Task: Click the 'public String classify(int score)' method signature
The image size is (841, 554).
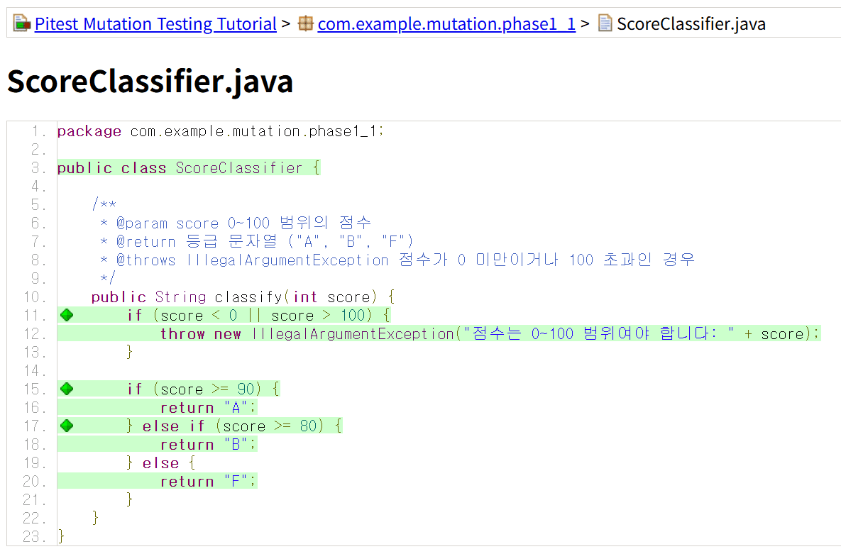Action: point(243,297)
